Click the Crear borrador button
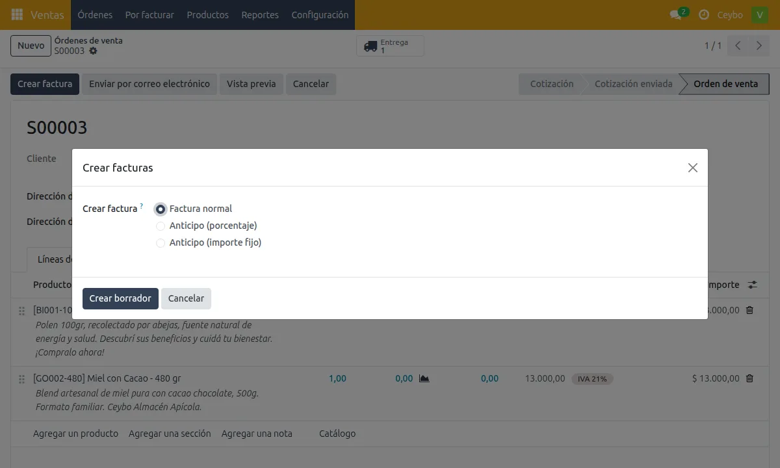Viewport: 780px width, 468px height. click(x=120, y=298)
